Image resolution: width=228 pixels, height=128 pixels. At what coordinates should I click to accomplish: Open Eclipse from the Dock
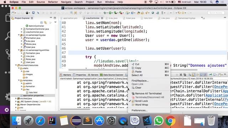pos(76,121)
